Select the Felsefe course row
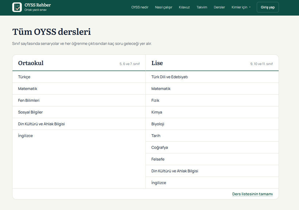 [212, 159]
